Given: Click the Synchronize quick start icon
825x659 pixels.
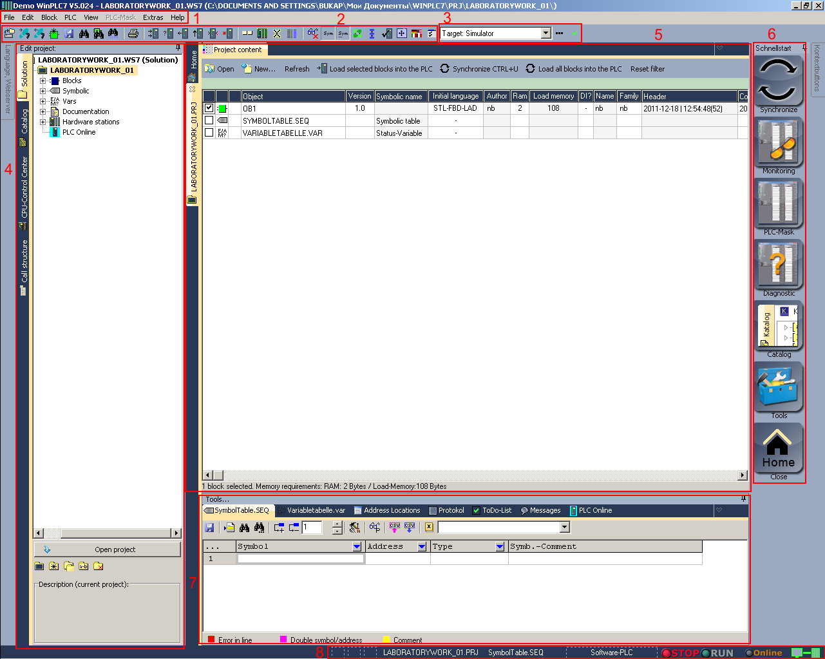Looking at the screenshot, I should pos(778,81).
